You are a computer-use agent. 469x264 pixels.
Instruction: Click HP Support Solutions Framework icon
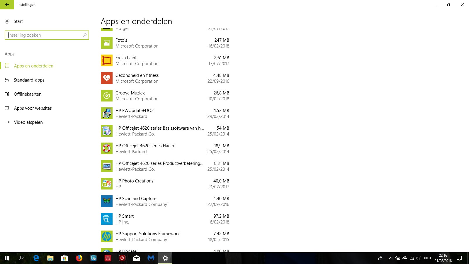tap(107, 236)
